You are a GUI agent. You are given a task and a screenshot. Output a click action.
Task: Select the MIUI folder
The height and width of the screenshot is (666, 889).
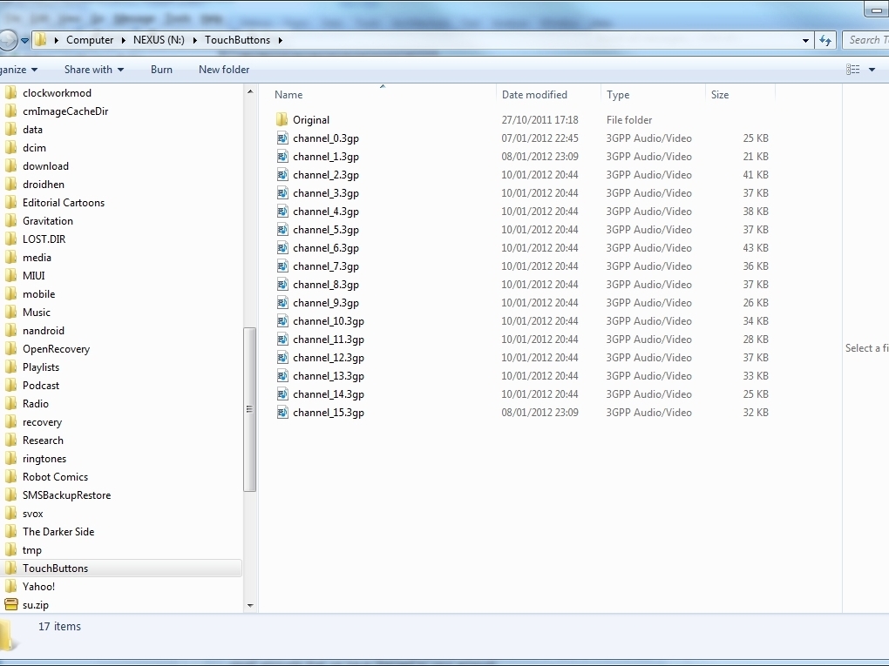pos(33,275)
